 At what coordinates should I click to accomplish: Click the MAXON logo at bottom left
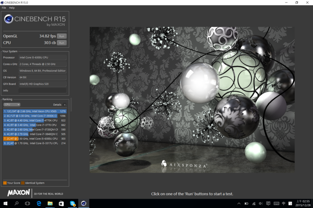(18, 193)
